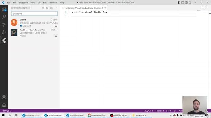The image size is (211, 118).
Task: Open the View menu
Action: pyautogui.click(x=33, y=3)
